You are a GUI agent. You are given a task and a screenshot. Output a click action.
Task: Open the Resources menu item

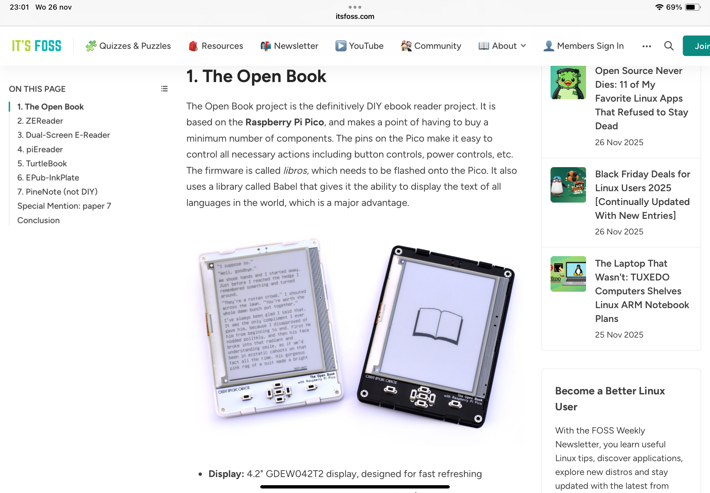[215, 46]
